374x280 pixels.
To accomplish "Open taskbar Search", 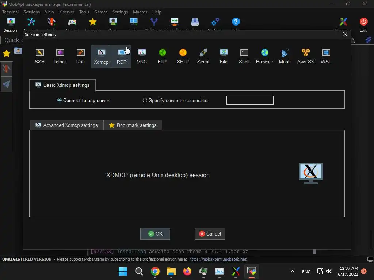I will pyautogui.click(x=139, y=271).
